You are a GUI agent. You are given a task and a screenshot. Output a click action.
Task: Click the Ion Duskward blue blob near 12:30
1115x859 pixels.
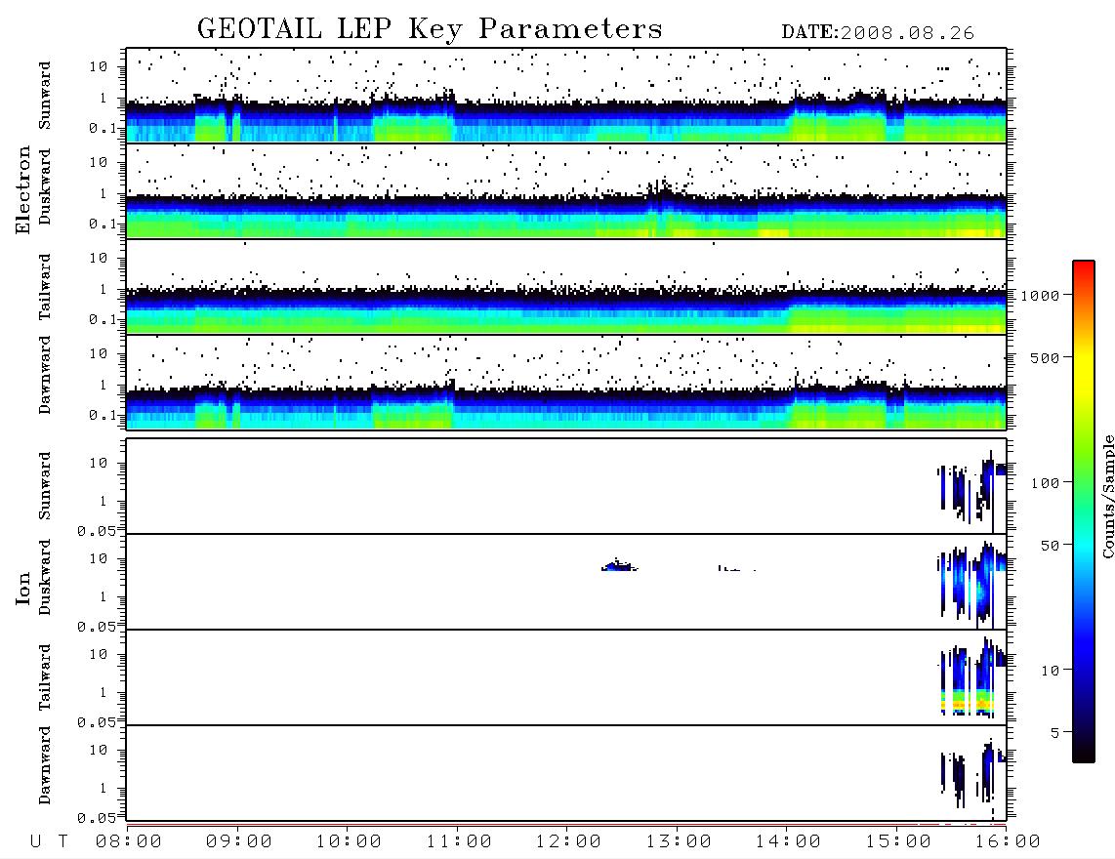pos(619,566)
